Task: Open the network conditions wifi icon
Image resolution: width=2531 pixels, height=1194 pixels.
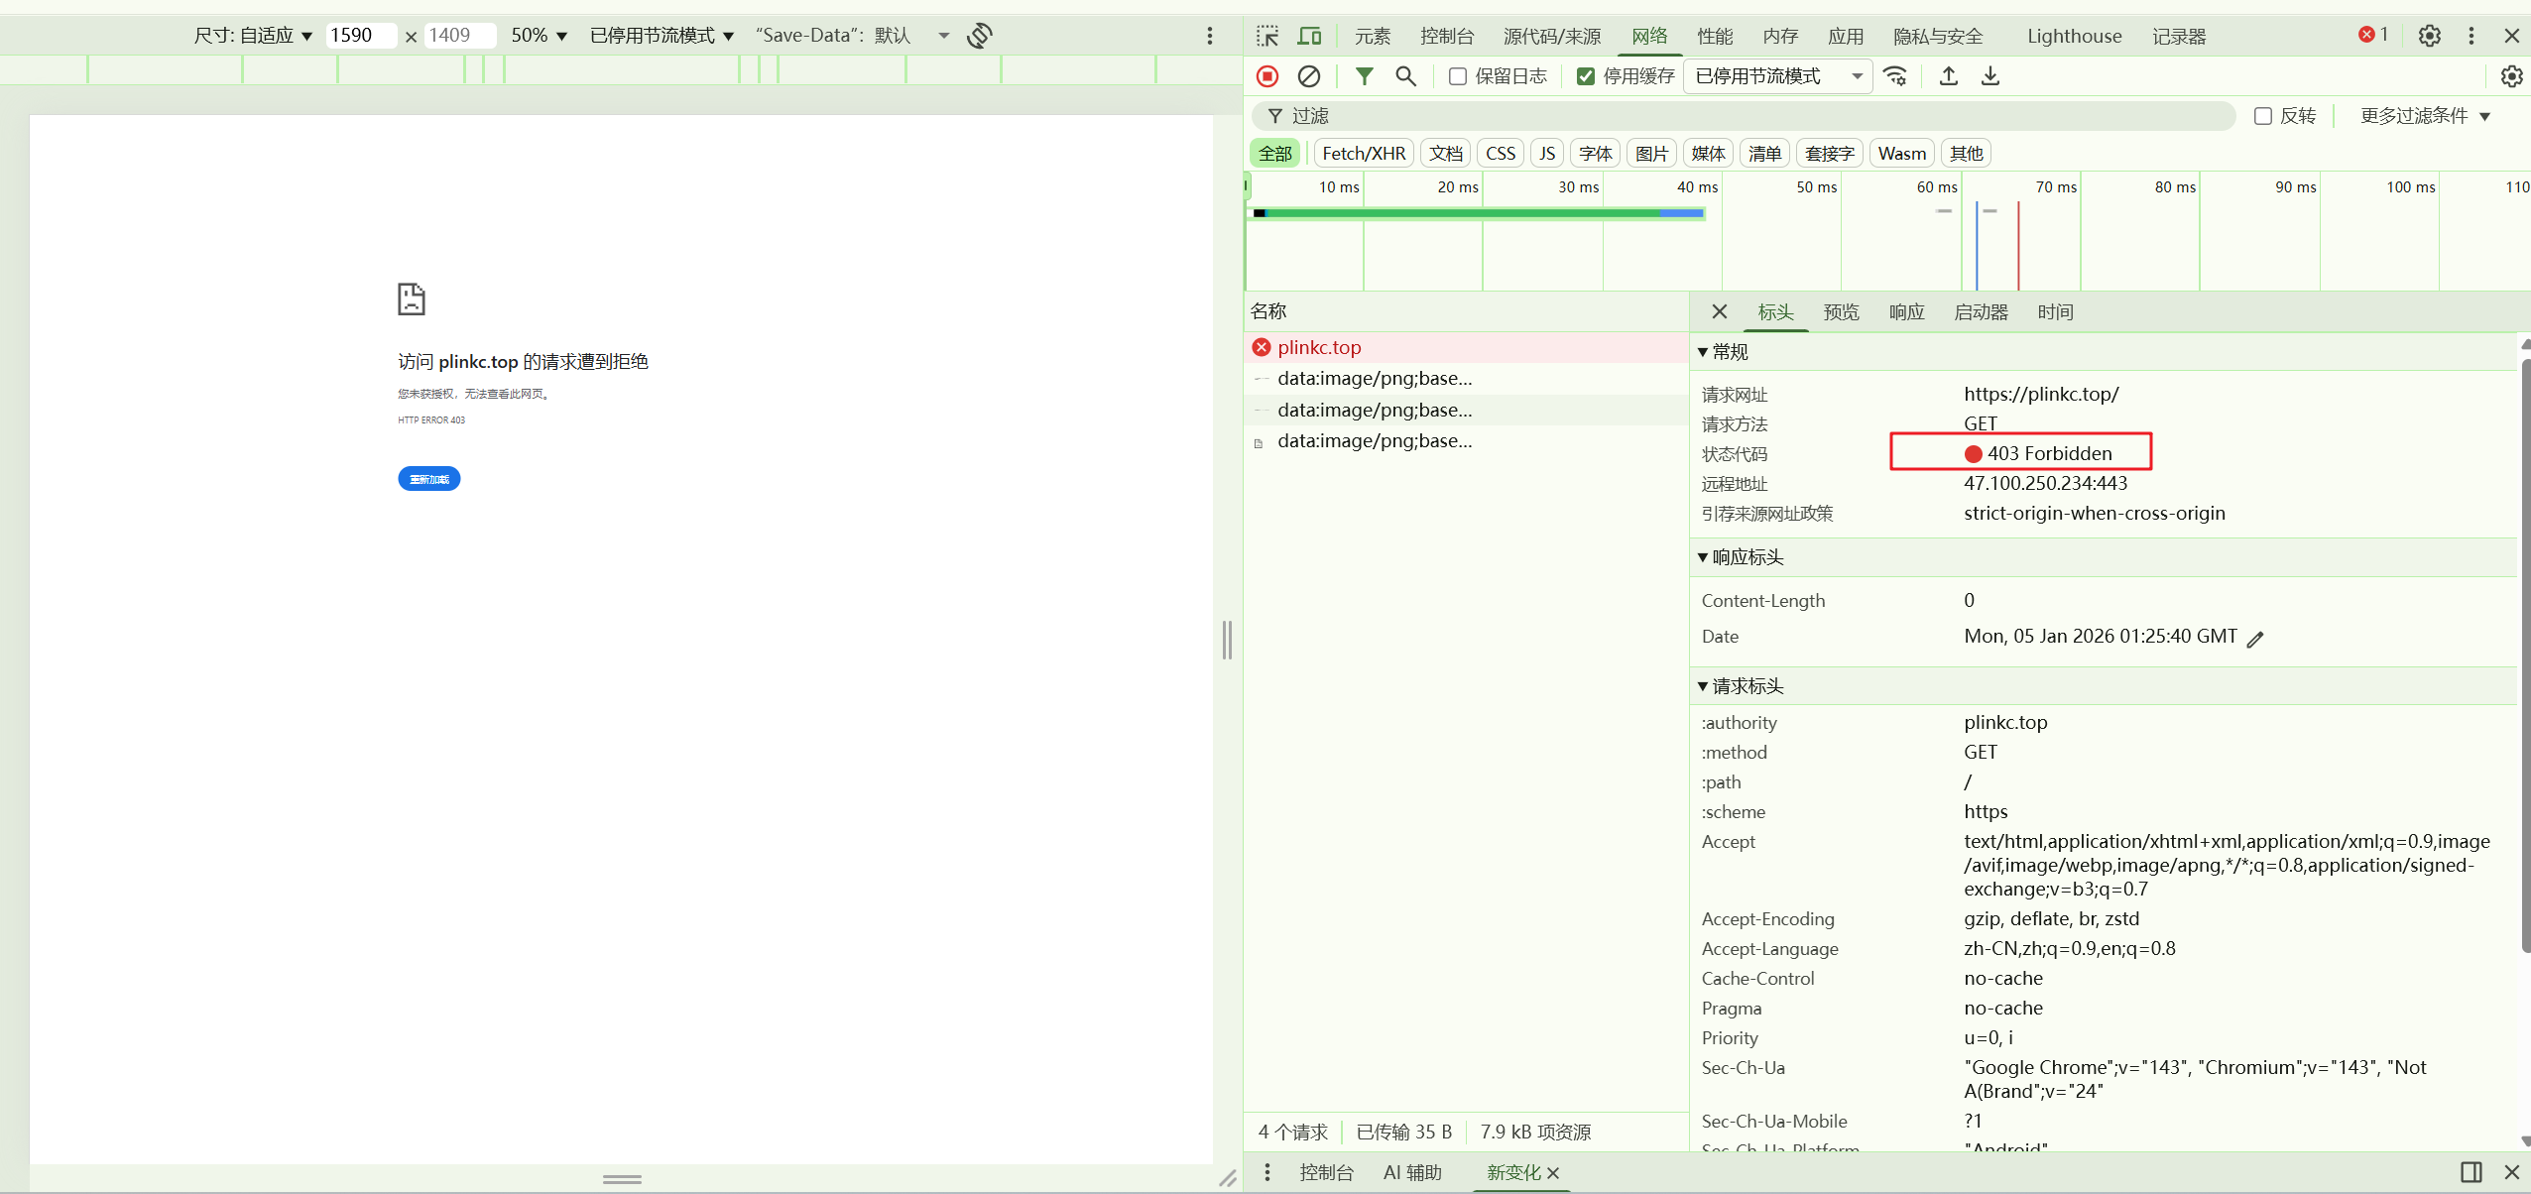Action: click(1895, 76)
